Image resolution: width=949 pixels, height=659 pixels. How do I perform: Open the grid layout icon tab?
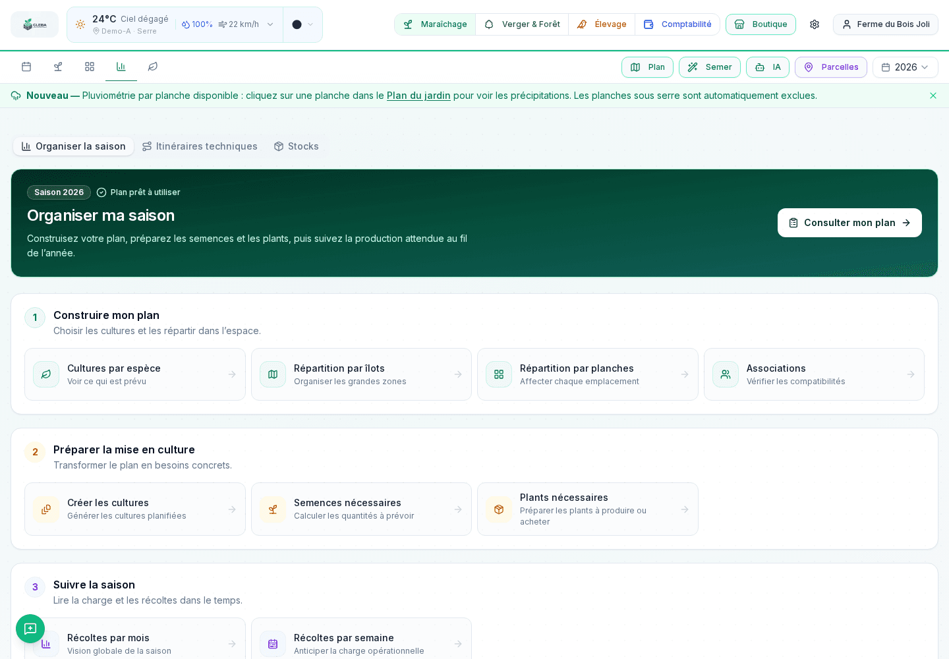tap(90, 67)
